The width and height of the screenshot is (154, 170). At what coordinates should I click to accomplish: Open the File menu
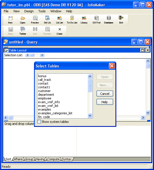(6, 11)
